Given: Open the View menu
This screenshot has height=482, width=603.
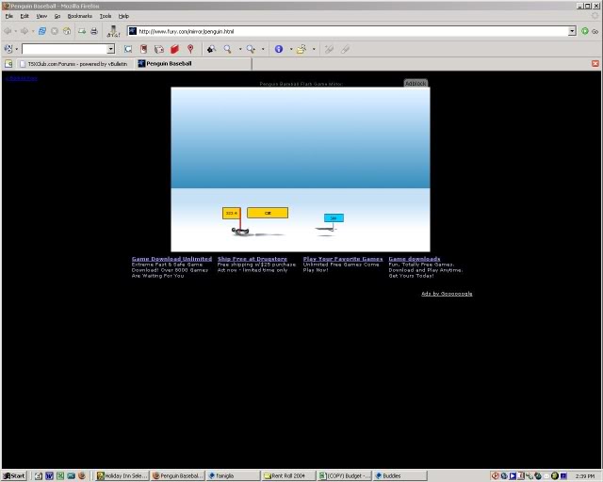Looking at the screenshot, I should click(x=41, y=16).
